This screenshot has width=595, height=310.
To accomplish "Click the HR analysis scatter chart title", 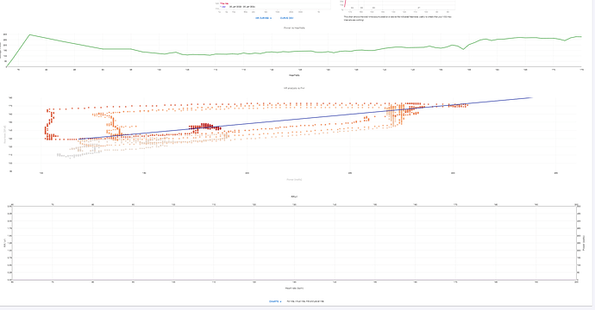I will click(x=294, y=88).
